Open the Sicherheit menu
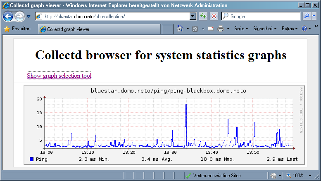Screen dimensions: 321x181 click(x=264, y=29)
